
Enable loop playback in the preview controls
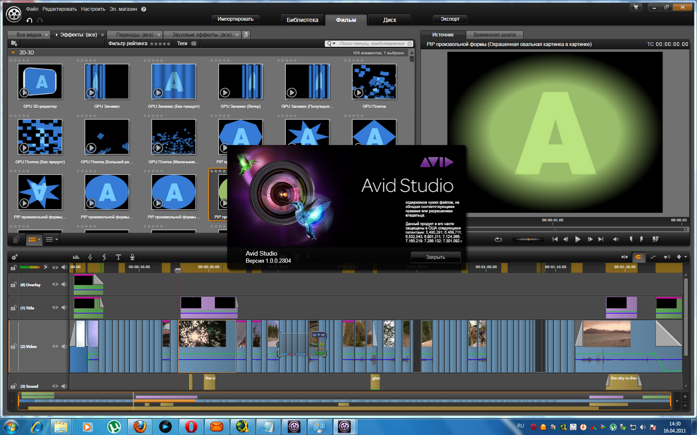(498, 239)
